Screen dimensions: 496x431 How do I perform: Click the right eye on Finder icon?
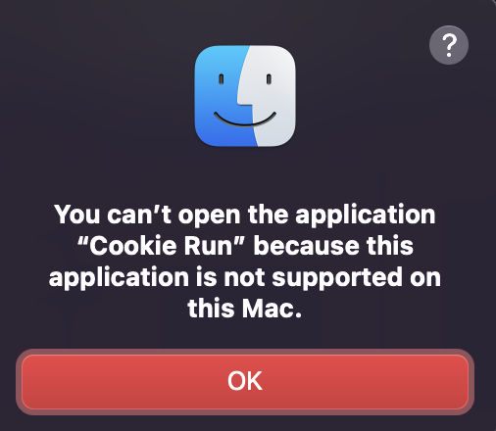pyautogui.click(x=269, y=79)
